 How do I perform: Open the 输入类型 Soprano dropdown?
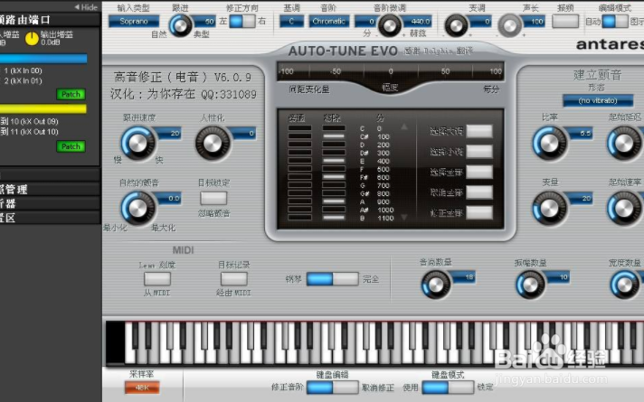134,22
